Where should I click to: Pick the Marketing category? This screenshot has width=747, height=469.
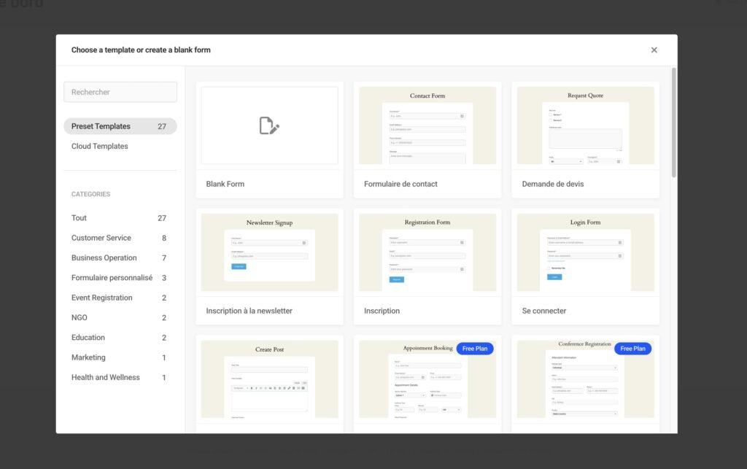(x=88, y=357)
